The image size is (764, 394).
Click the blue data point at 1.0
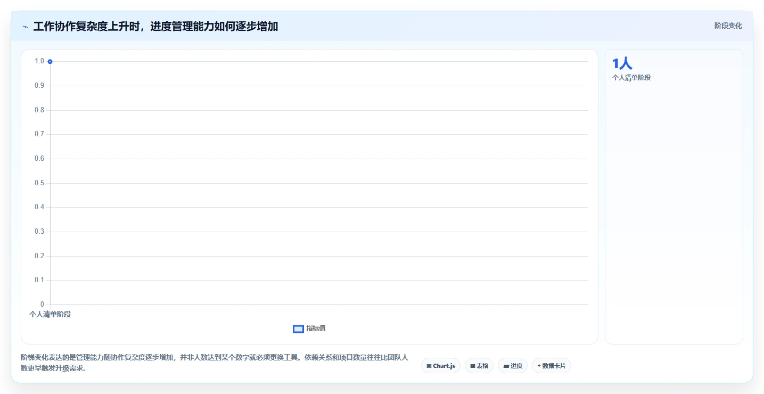tap(50, 62)
